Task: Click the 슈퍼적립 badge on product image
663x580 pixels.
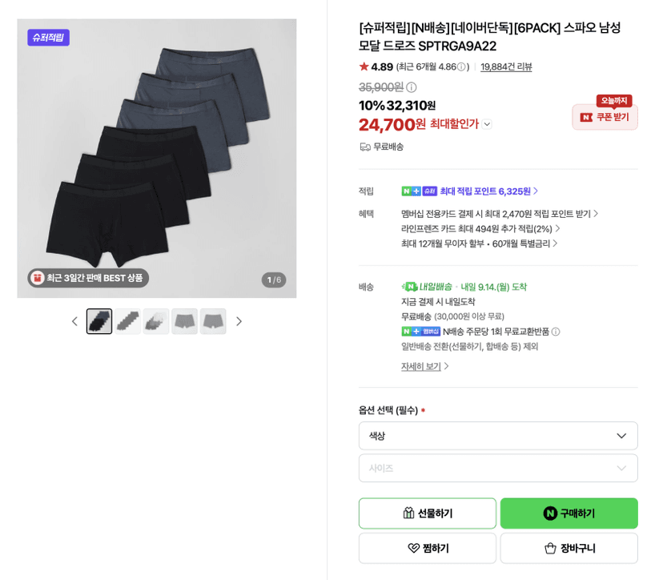Action: [49, 38]
